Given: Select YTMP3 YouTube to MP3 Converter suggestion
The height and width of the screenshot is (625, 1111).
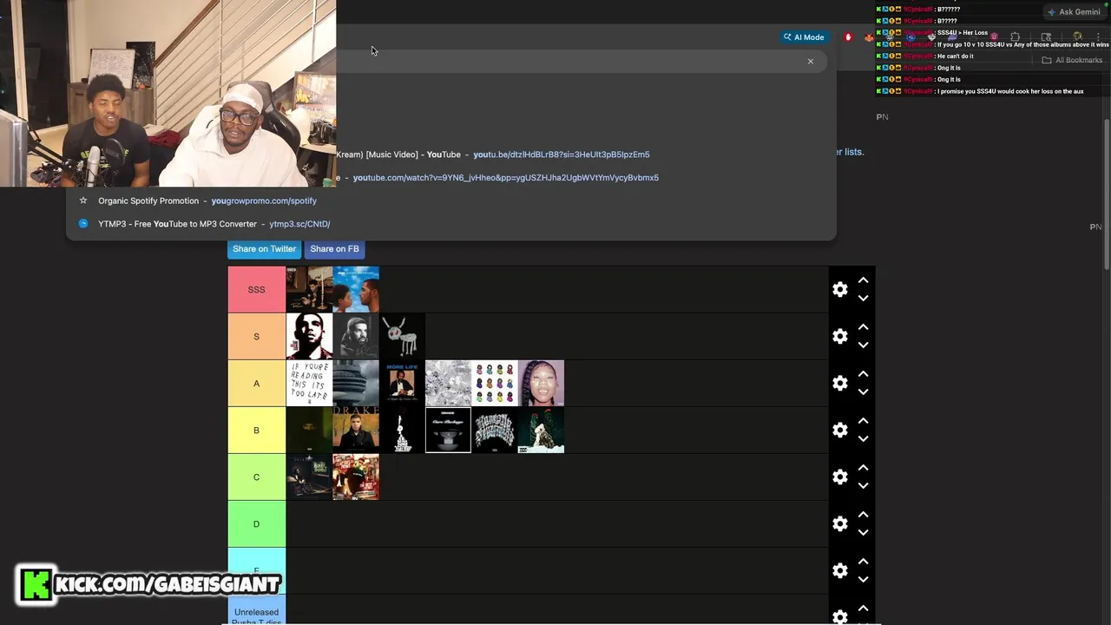Looking at the screenshot, I should pyautogui.click(x=451, y=224).
